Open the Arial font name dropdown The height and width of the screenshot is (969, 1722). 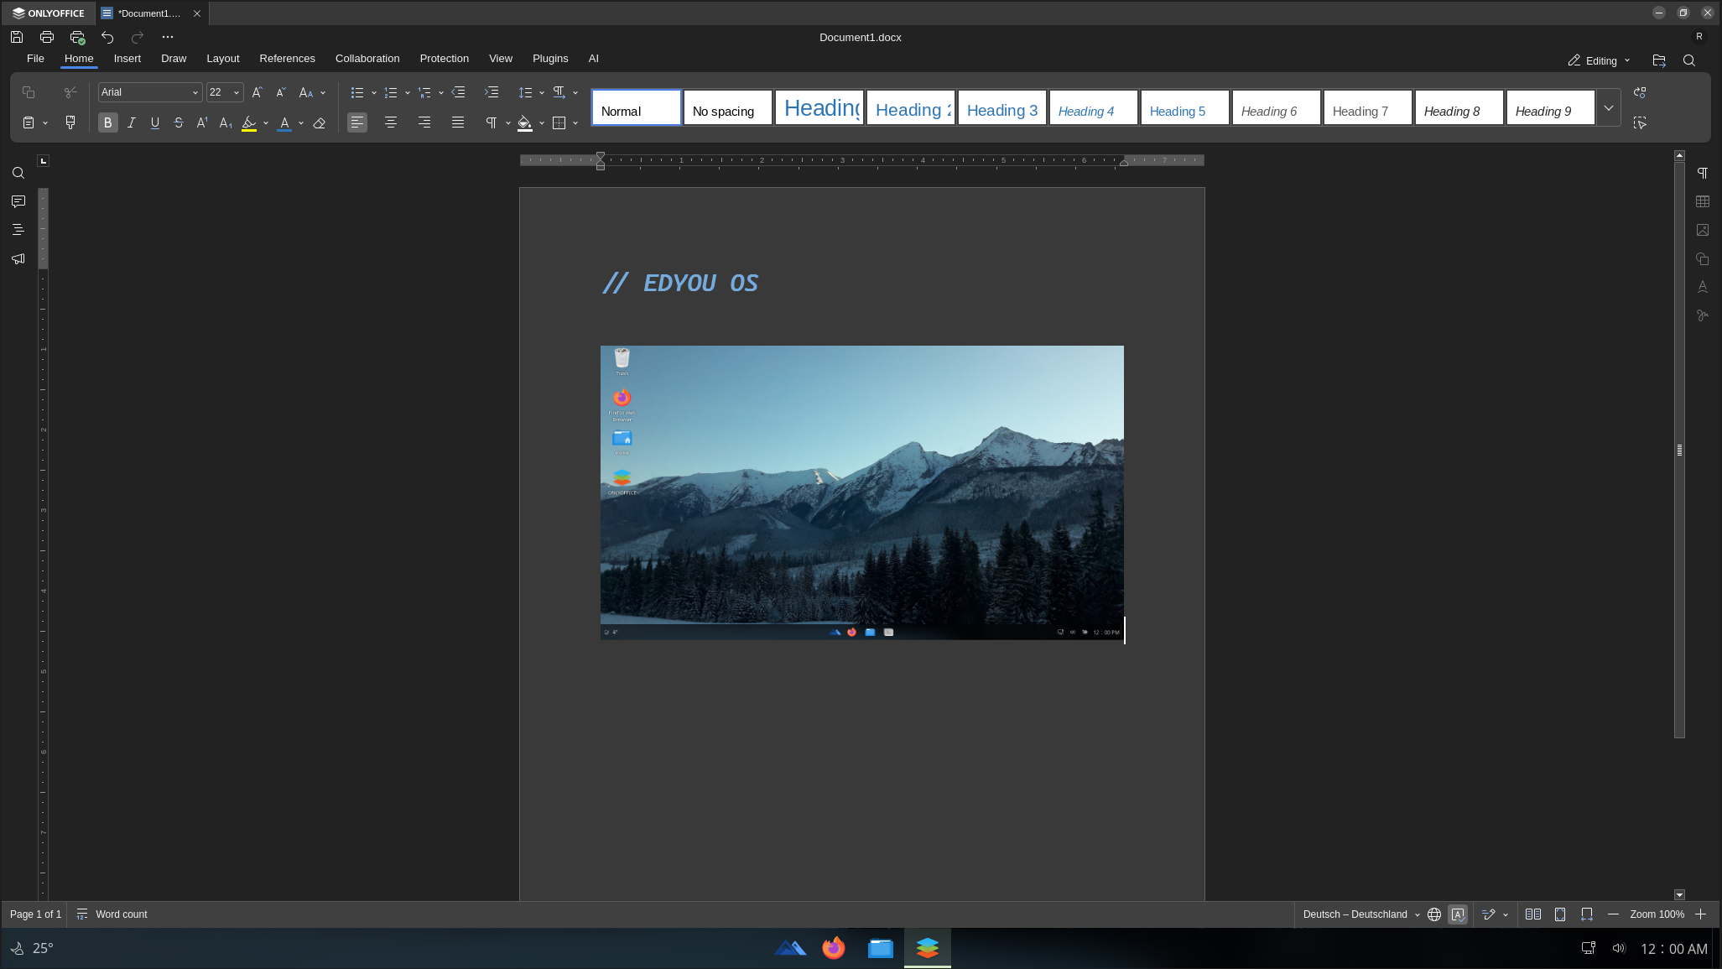(195, 92)
